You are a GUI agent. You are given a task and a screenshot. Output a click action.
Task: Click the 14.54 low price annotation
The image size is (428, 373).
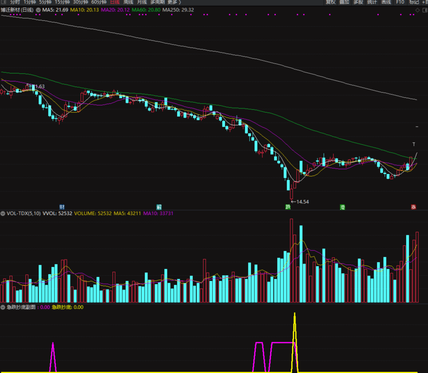(302, 202)
